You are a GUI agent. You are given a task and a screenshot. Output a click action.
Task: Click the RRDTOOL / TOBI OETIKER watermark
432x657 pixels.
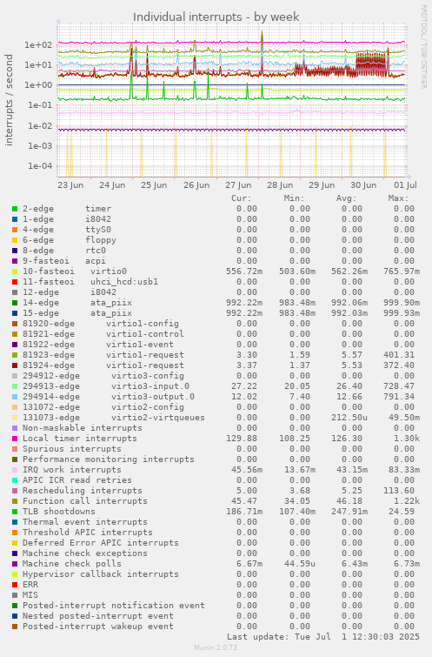pyautogui.click(x=423, y=47)
